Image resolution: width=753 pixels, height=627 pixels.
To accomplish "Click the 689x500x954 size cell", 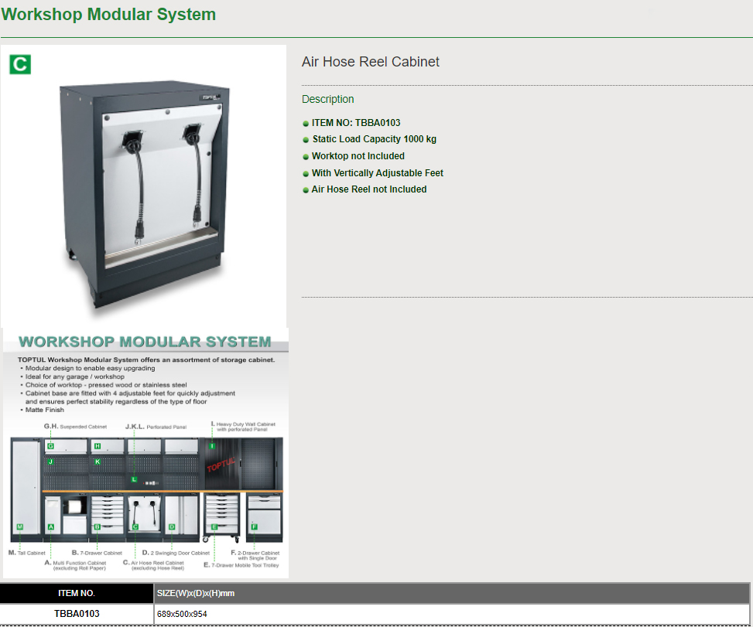I will (451, 614).
